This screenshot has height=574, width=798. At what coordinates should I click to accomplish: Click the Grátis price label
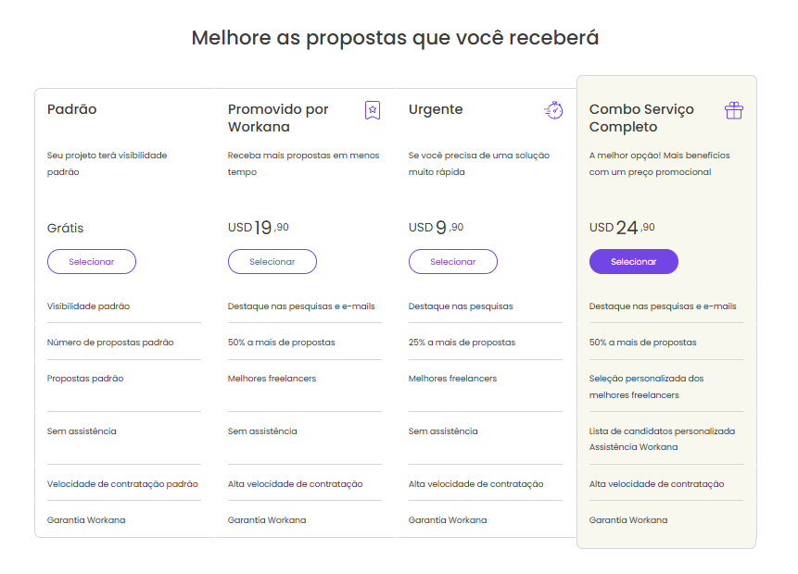[x=65, y=228]
